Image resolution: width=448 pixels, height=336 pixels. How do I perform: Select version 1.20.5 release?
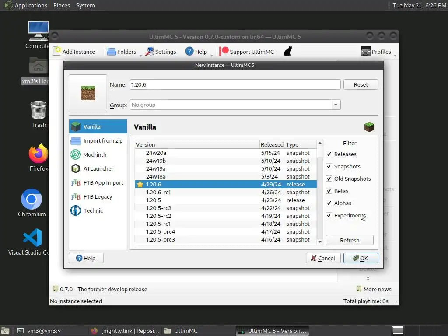coord(226,200)
